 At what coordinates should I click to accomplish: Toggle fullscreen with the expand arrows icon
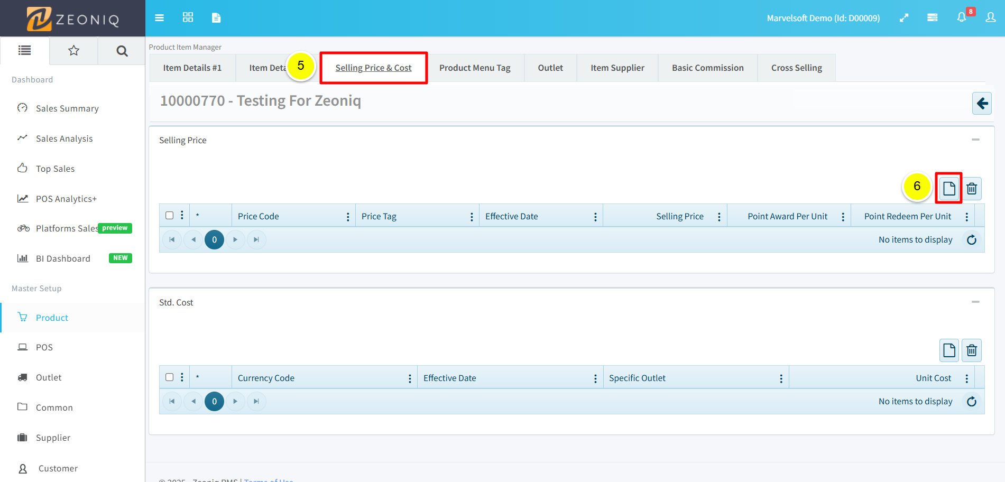[904, 18]
